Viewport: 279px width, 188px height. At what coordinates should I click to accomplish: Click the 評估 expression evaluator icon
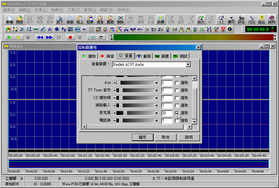point(241,20)
